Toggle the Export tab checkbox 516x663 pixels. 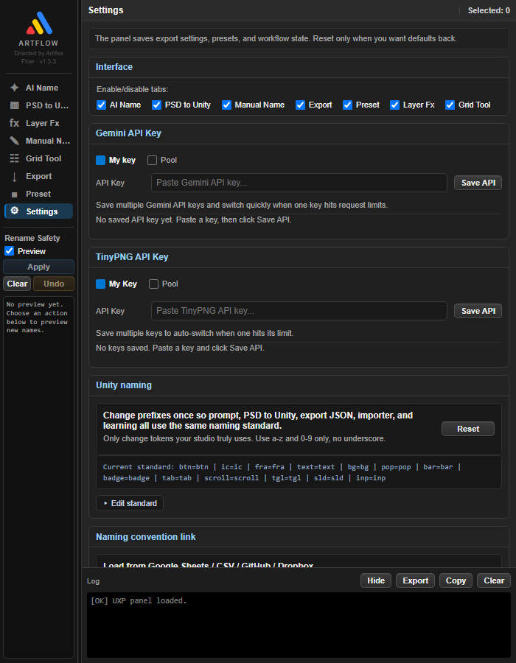pos(300,105)
